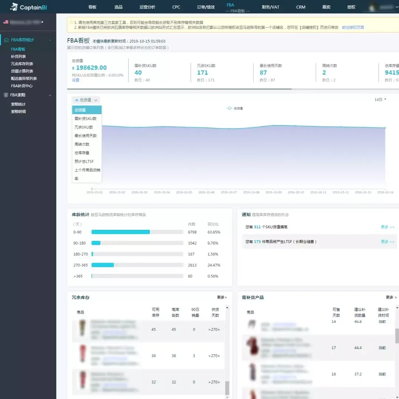Click 更多 link in 冗余库存 panel
Screen dimensions: 399x399
pyautogui.click(x=222, y=297)
